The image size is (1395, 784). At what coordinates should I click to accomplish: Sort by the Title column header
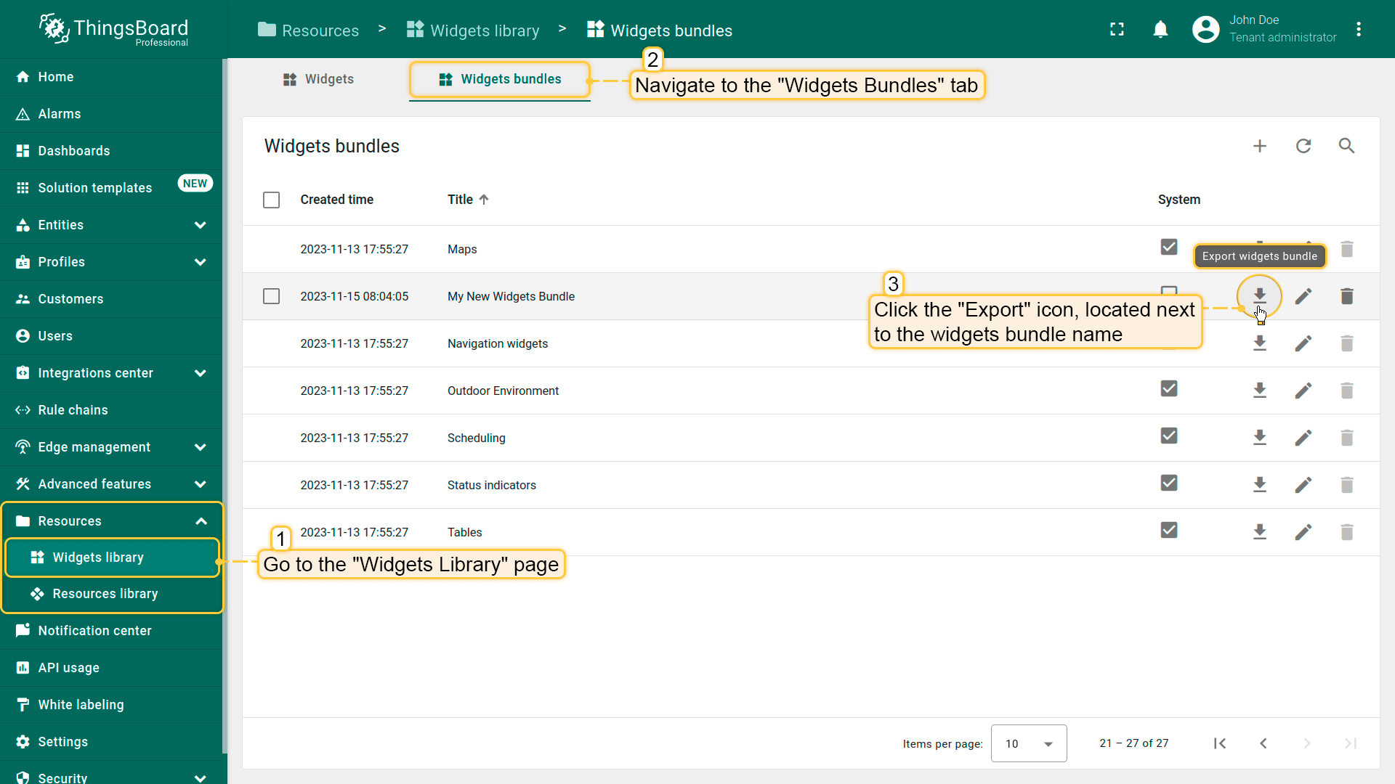461,200
